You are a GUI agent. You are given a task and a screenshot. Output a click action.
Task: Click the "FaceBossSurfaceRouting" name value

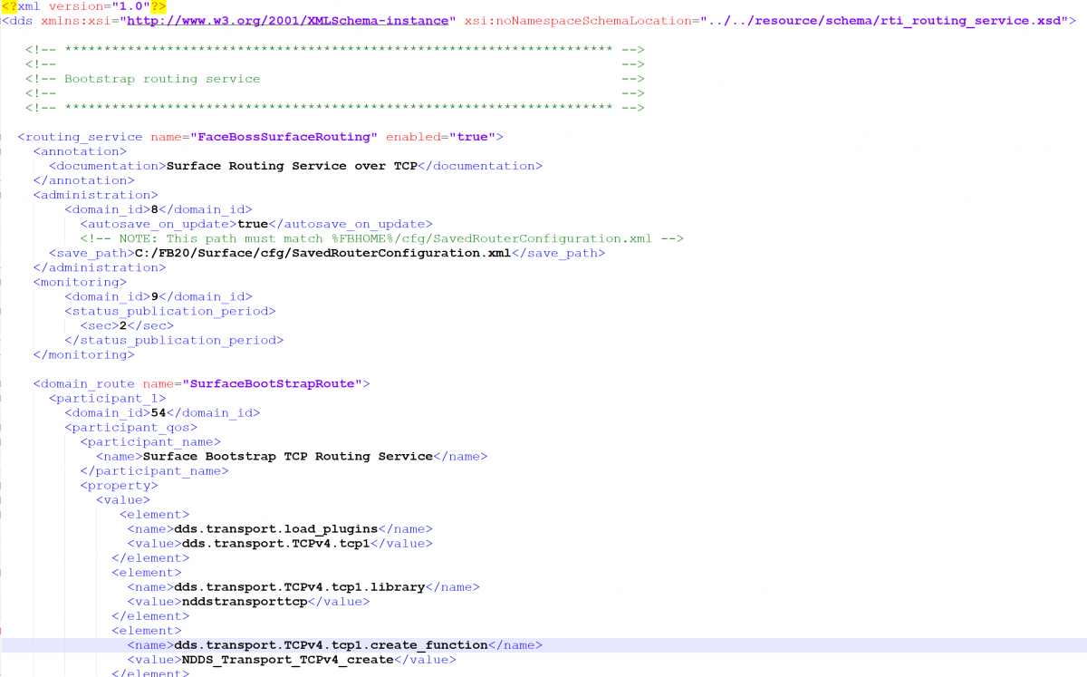coord(284,137)
